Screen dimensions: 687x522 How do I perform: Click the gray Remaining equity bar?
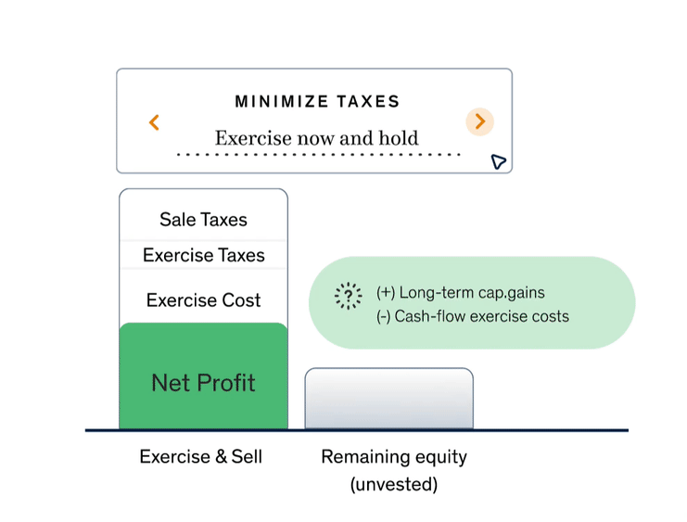(389, 399)
